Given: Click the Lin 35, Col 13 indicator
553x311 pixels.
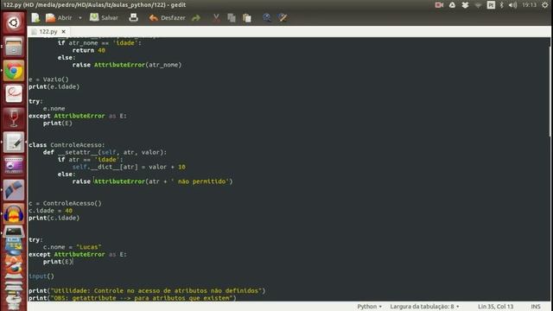Looking at the screenshot, I should [x=495, y=307].
